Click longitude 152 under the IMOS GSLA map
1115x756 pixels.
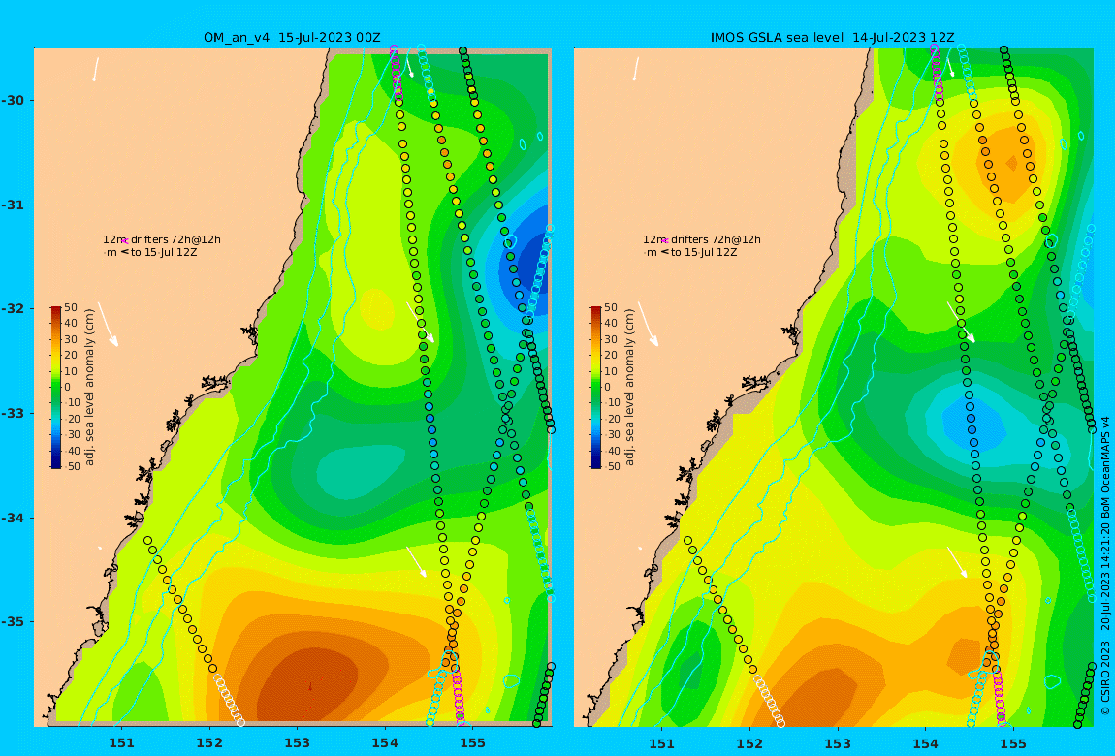click(x=750, y=742)
